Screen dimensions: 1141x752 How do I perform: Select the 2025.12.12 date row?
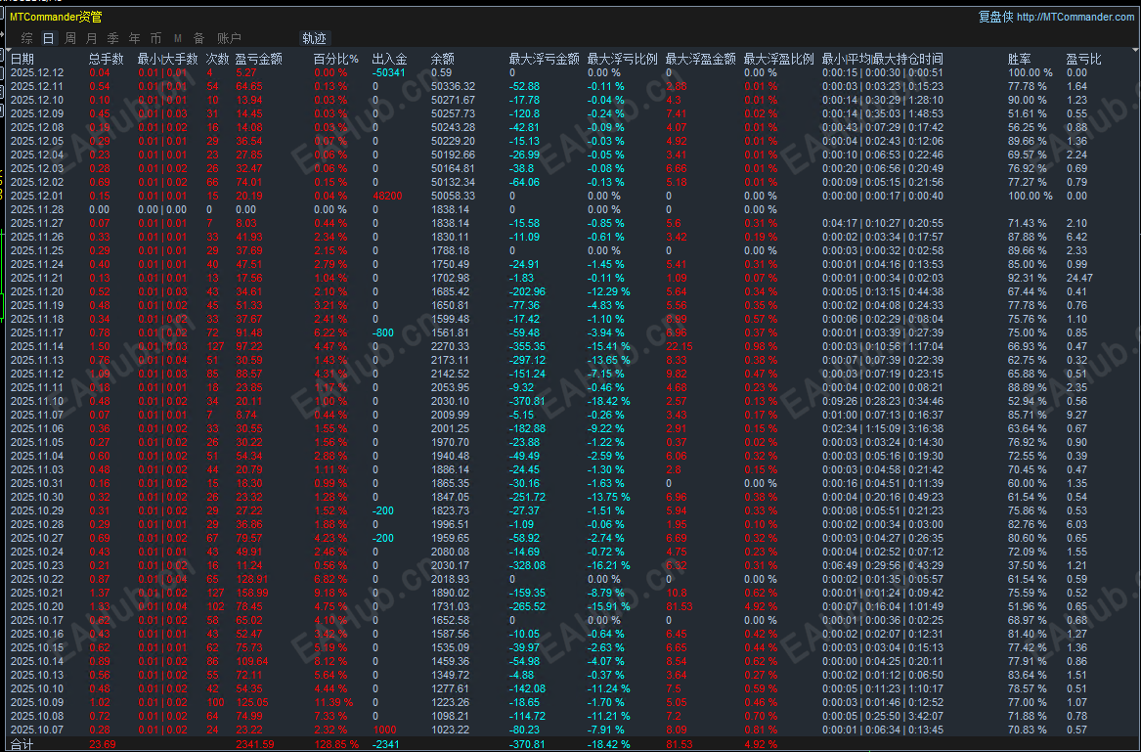(x=571, y=72)
